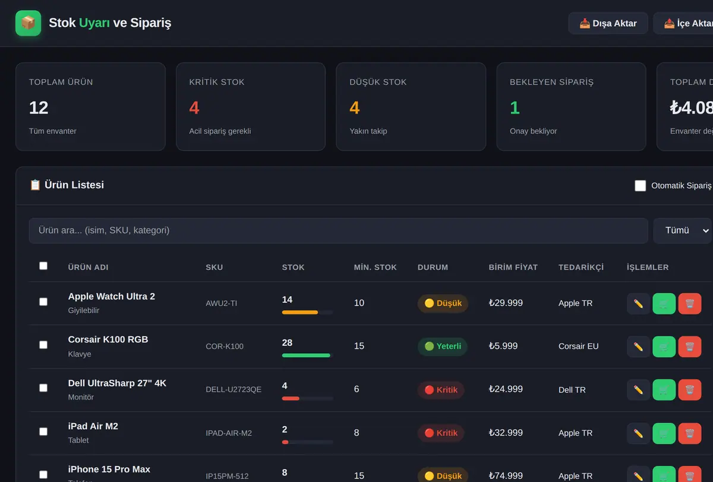Click green cart icon for Apple Watch Ultra 2
The width and height of the screenshot is (713, 482).
point(664,304)
